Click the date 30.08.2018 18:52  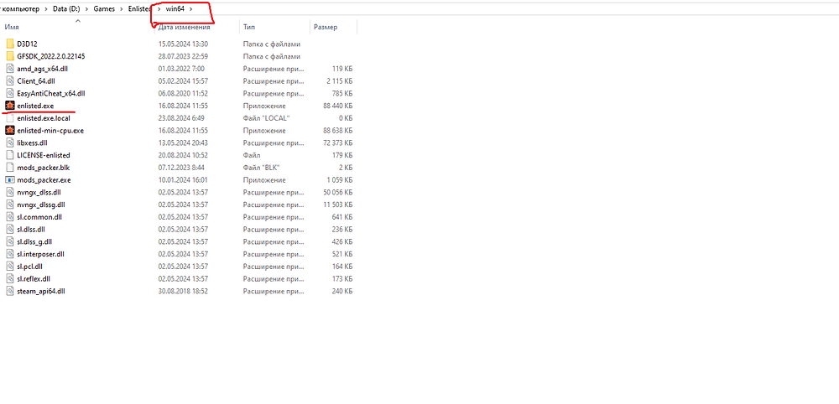pyautogui.click(x=183, y=291)
